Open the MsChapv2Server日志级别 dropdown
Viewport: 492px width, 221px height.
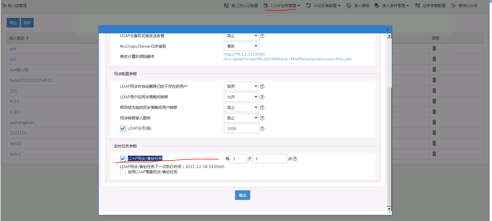(x=241, y=46)
